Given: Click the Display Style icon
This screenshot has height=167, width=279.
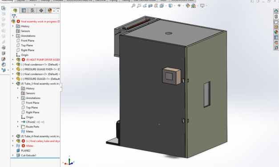Looking at the screenshot, I should click(x=170, y=6).
